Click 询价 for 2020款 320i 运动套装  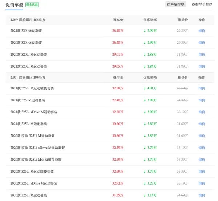[202, 43]
